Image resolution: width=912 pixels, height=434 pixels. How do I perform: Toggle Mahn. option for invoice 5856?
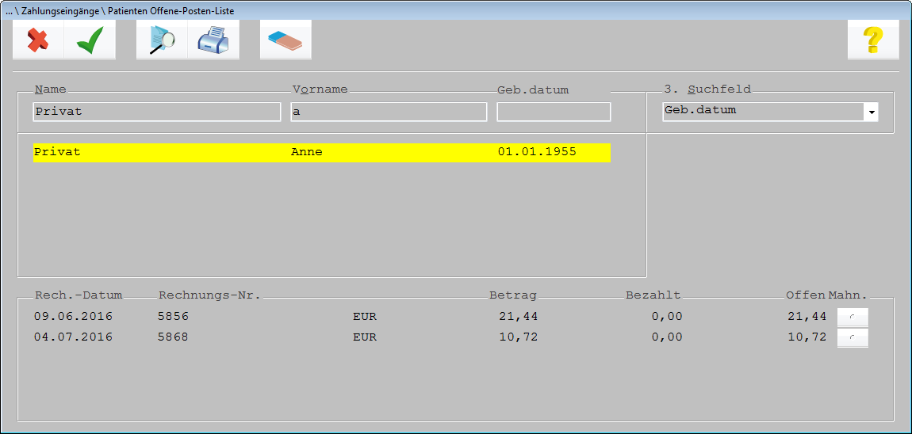(852, 318)
